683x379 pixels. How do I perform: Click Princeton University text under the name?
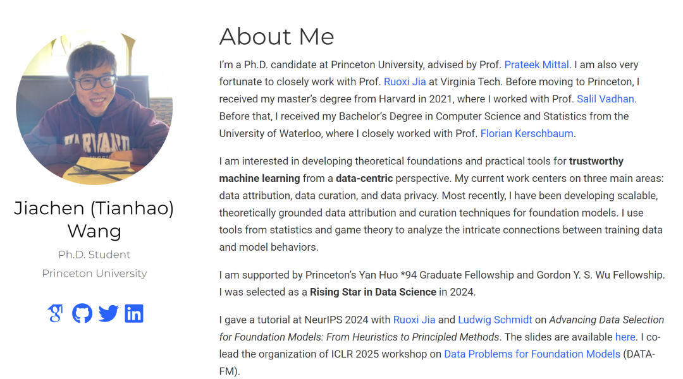click(x=94, y=274)
